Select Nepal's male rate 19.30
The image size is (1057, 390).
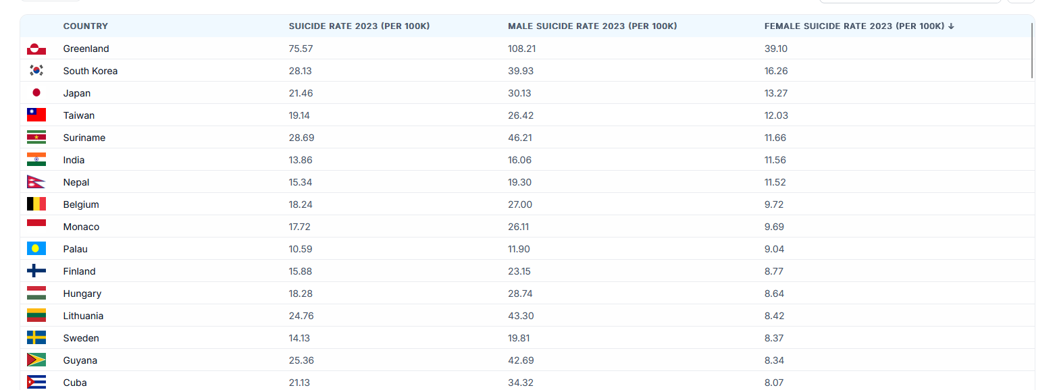pos(519,182)
